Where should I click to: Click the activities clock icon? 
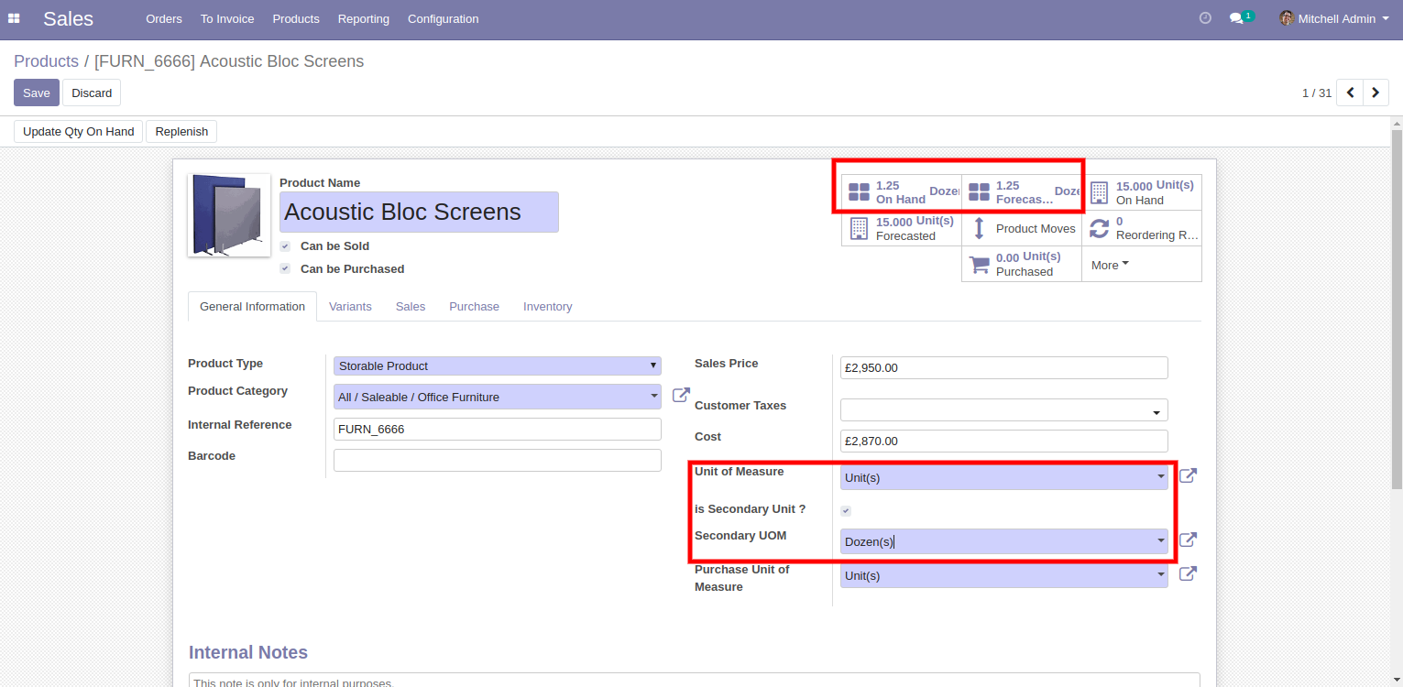click(x=1205, y=18)
